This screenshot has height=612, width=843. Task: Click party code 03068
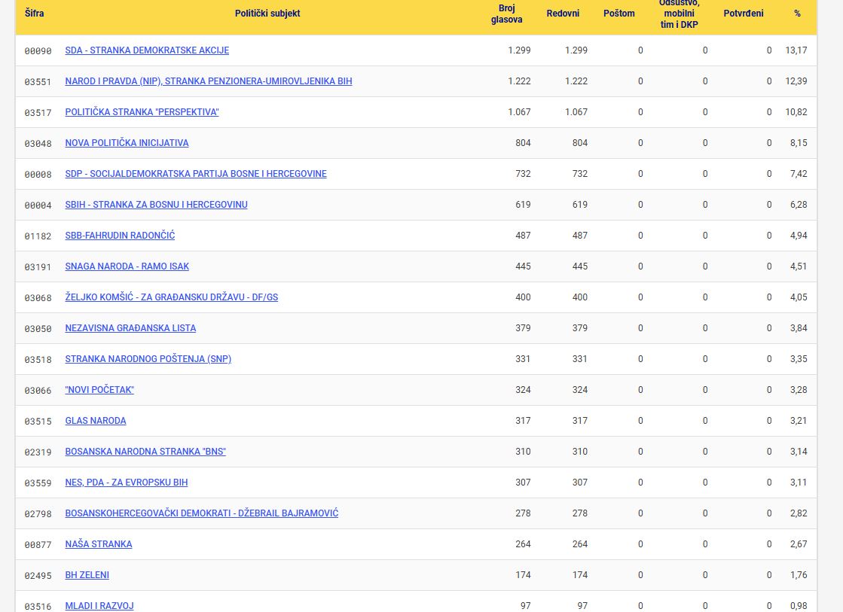38,297
